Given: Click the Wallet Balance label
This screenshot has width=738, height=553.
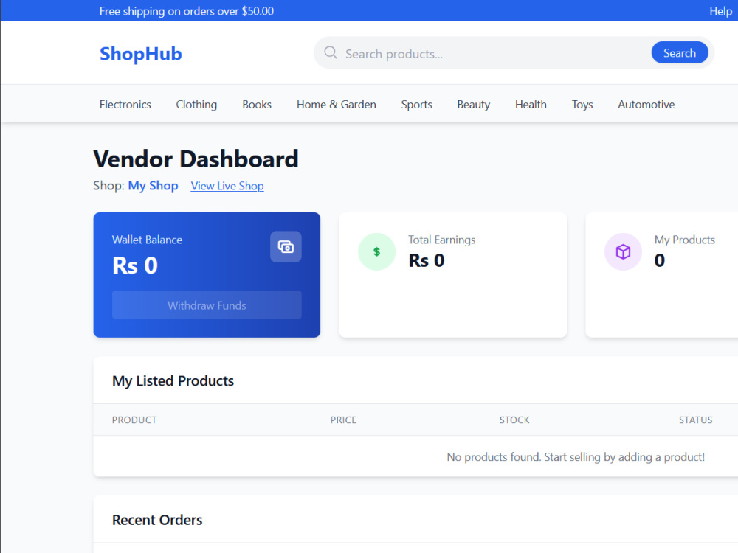Looking at the screenshot, I should (147, 240).
